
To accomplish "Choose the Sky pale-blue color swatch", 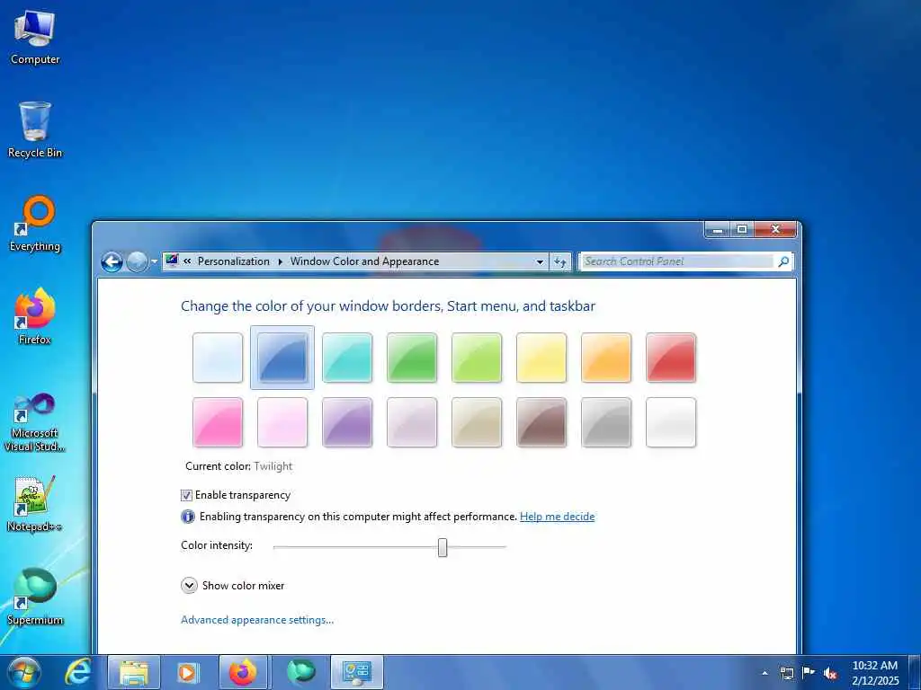I will (x=218, y=358).
